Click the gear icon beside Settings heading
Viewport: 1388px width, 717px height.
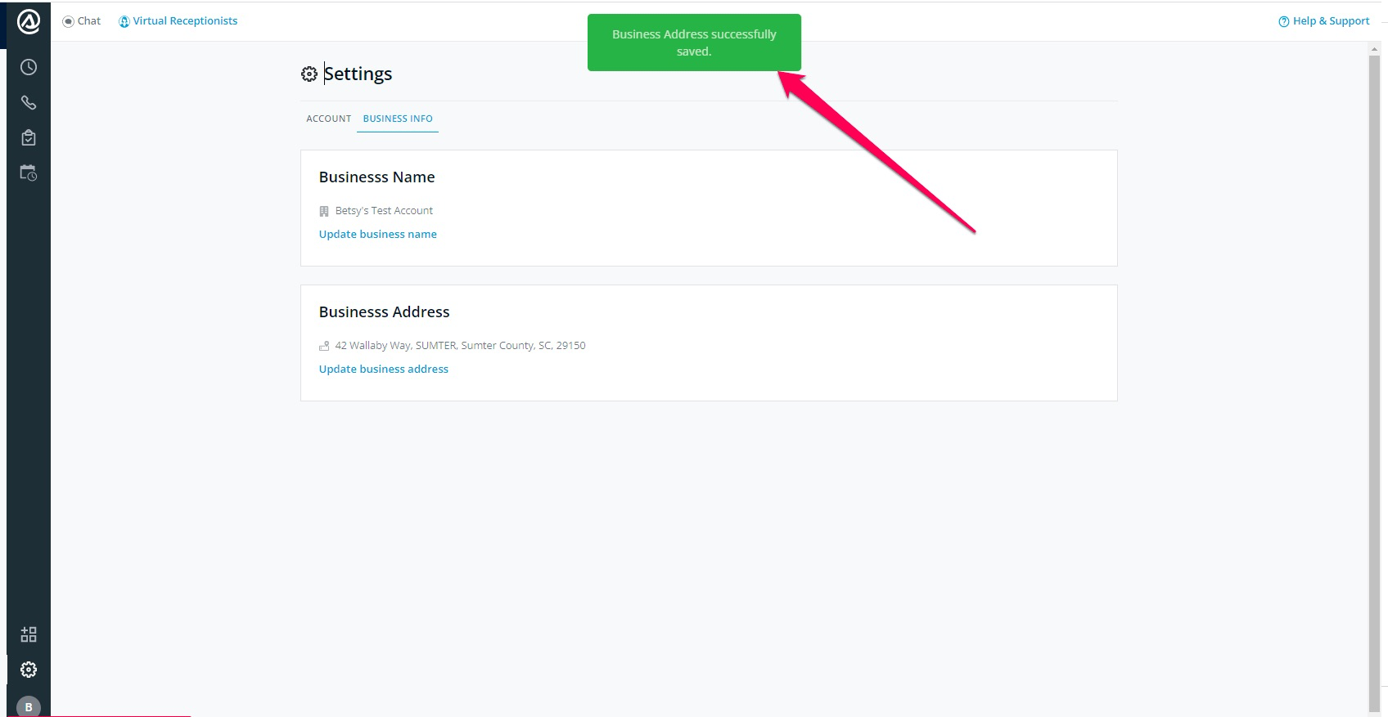point(309,74)
